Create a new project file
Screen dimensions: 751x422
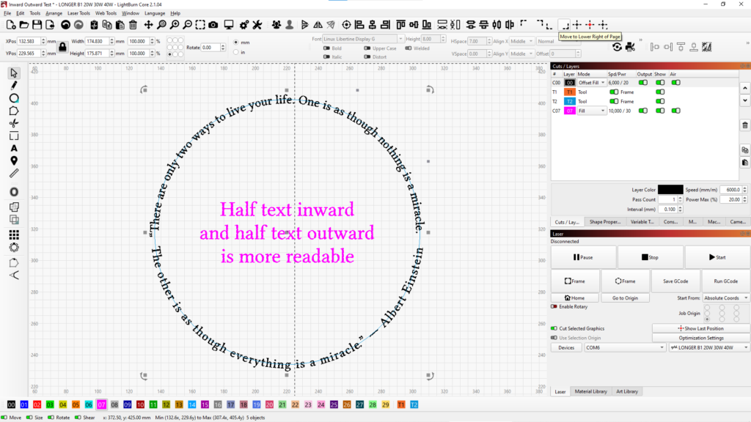[11, 25]
